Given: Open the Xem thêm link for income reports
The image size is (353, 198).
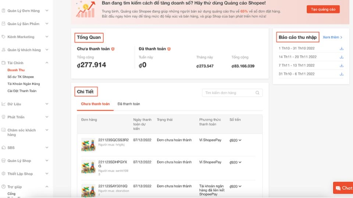Looking at the screenshot, I should [332, 37].
